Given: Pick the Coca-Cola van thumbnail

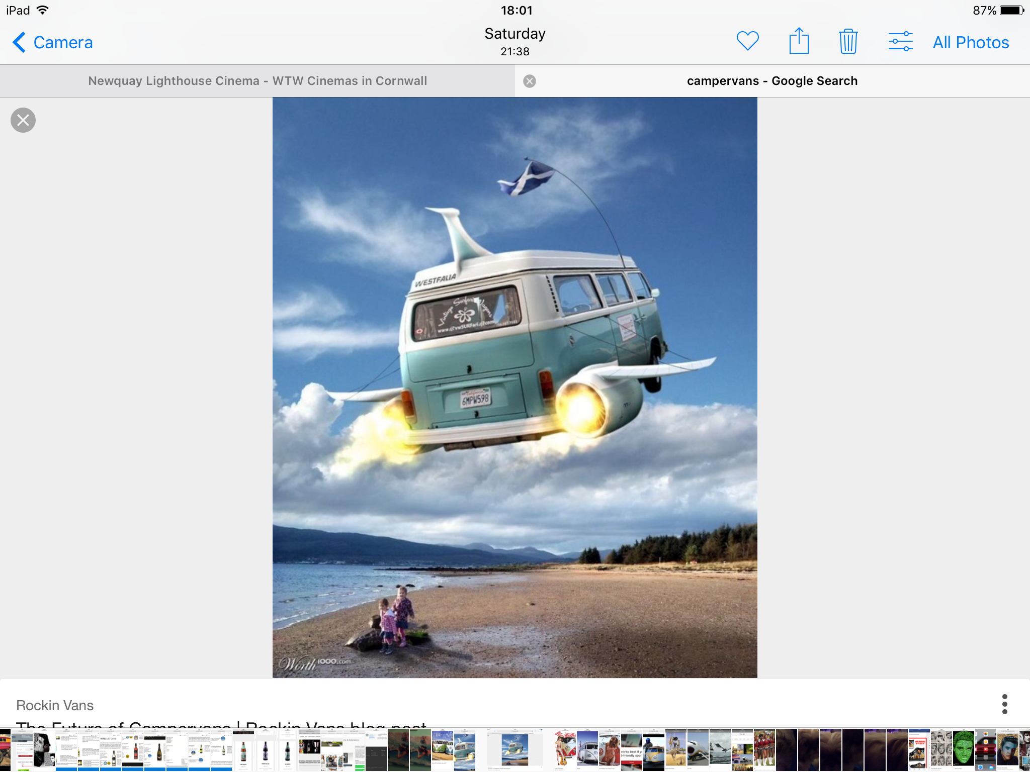Looking at the screenshot, I should click(x=565, y=749).
